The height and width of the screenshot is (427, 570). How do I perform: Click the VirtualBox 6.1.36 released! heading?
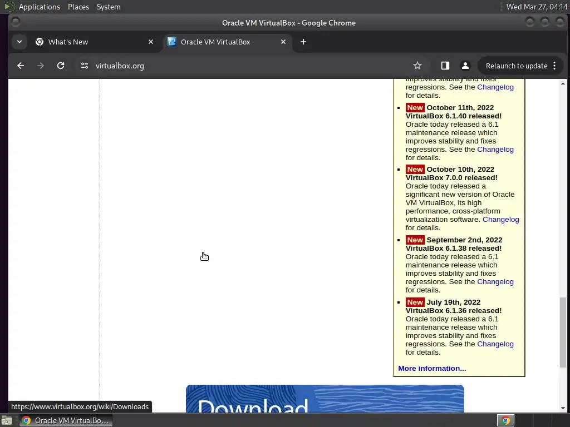(453, 310)
